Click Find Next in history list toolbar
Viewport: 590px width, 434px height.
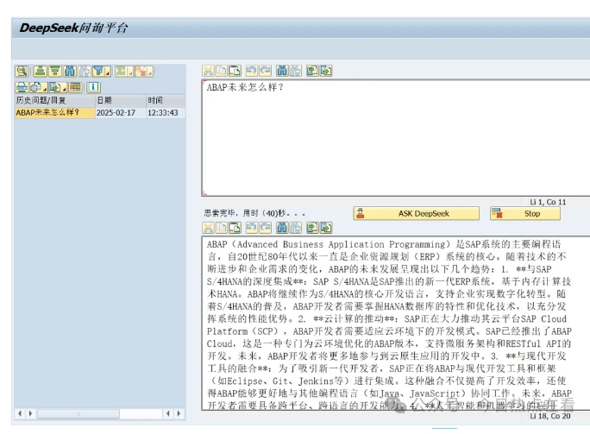[x=85, y=71]
